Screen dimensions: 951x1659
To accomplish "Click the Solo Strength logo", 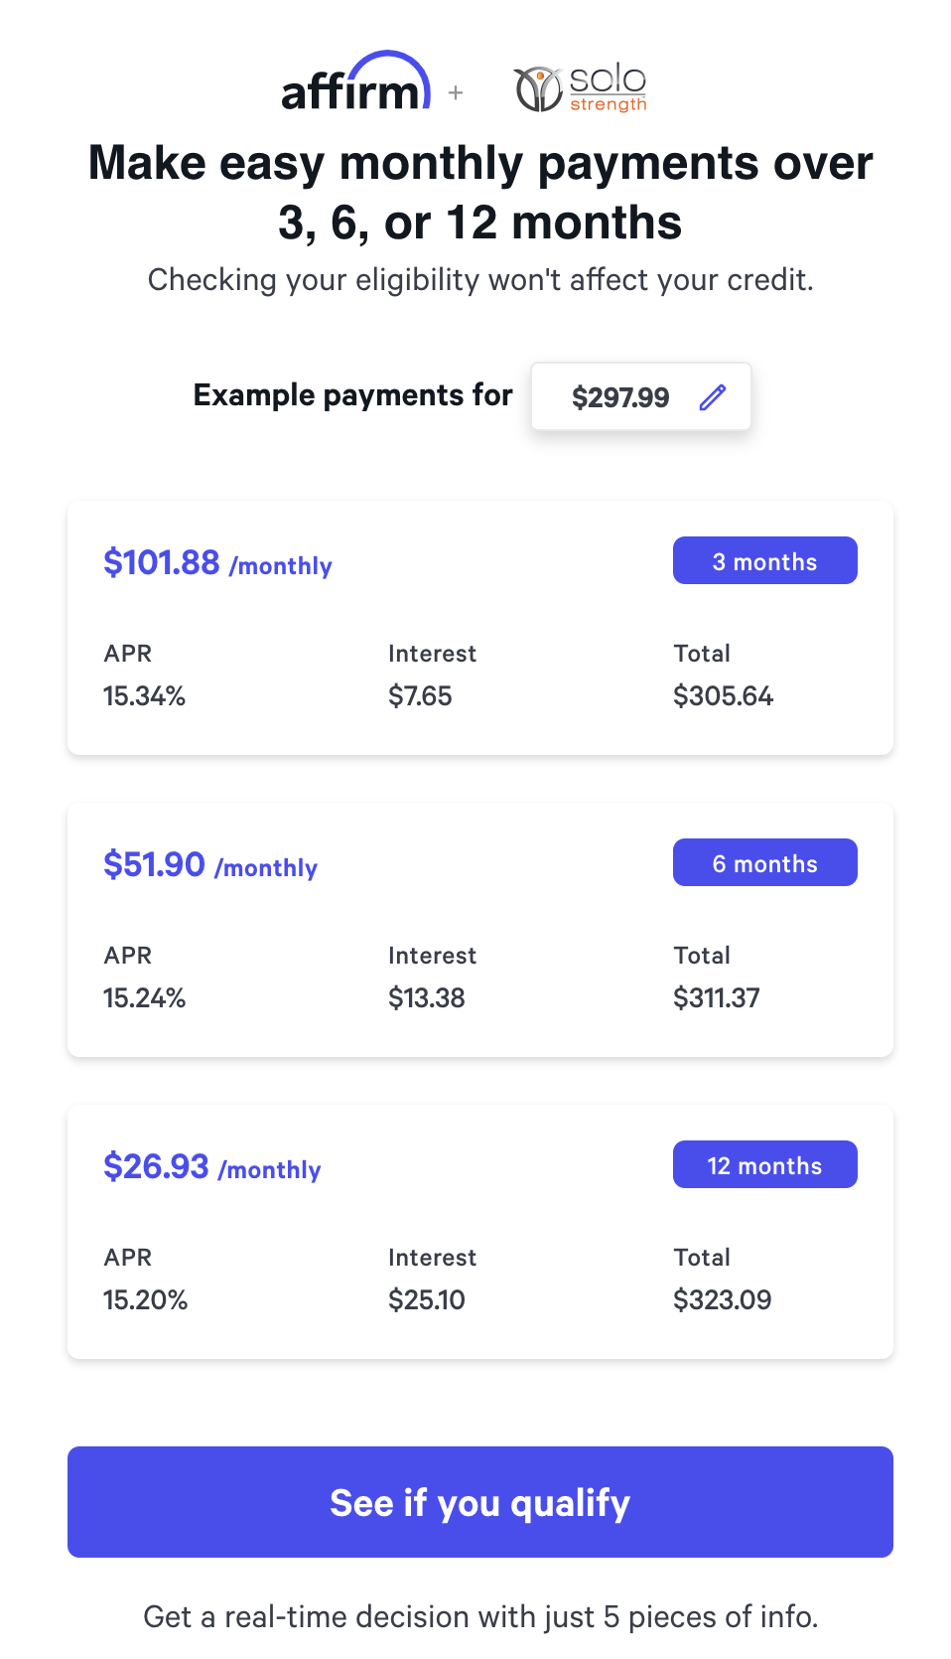I will [x=579, y=87].
